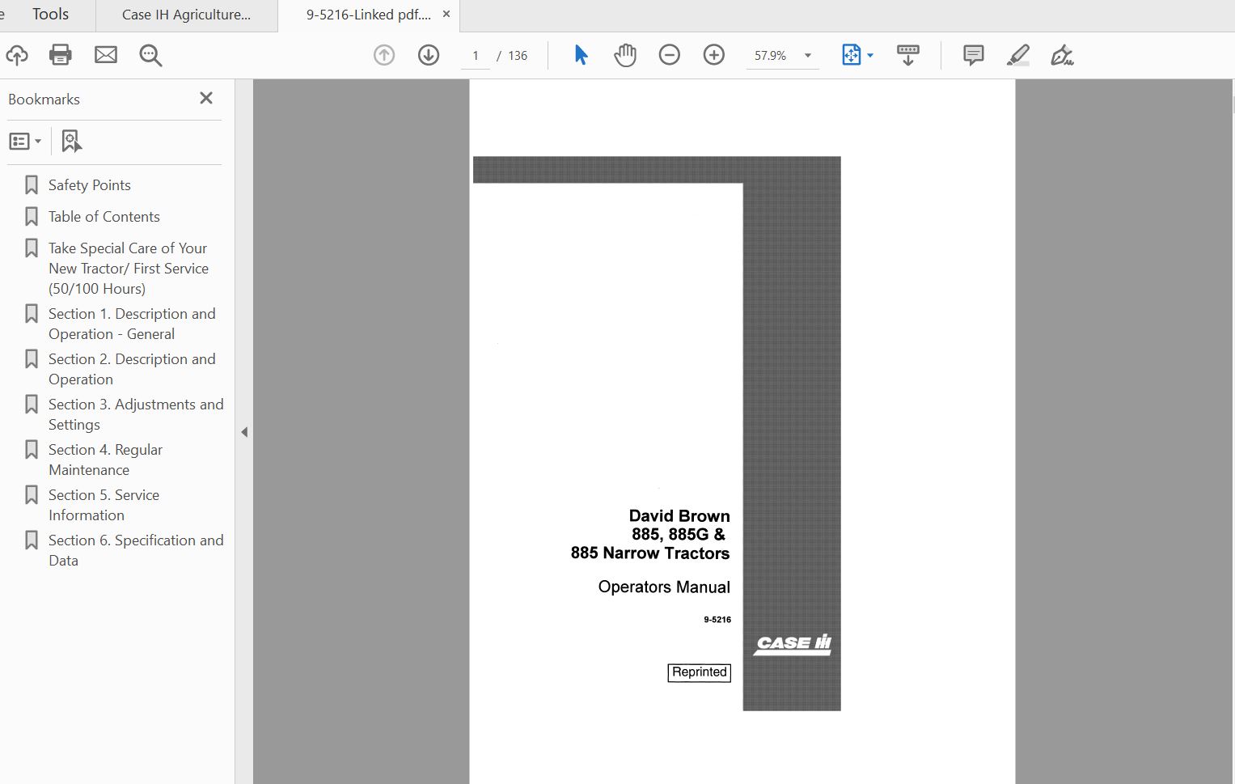Open Section 3 Adjustments and Settings bookmark
1235x784 pixels.
[136, 414]
